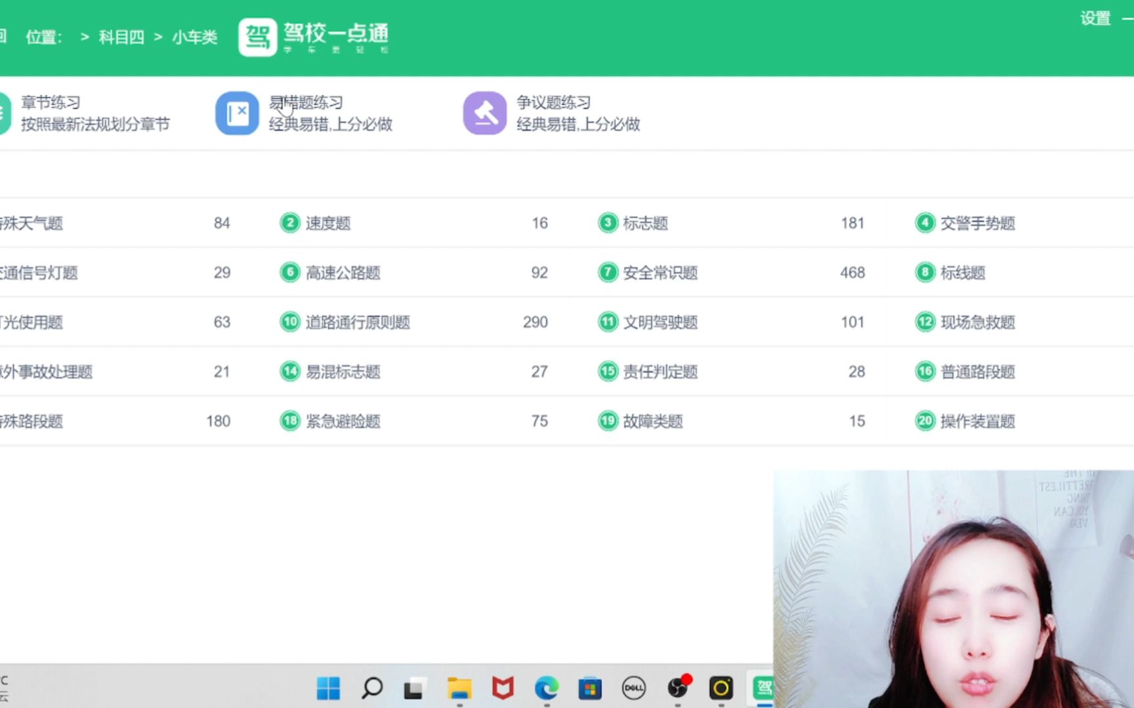Select number 7 badge for 安全常识题

pyautogui.click(x=608, y=272)
